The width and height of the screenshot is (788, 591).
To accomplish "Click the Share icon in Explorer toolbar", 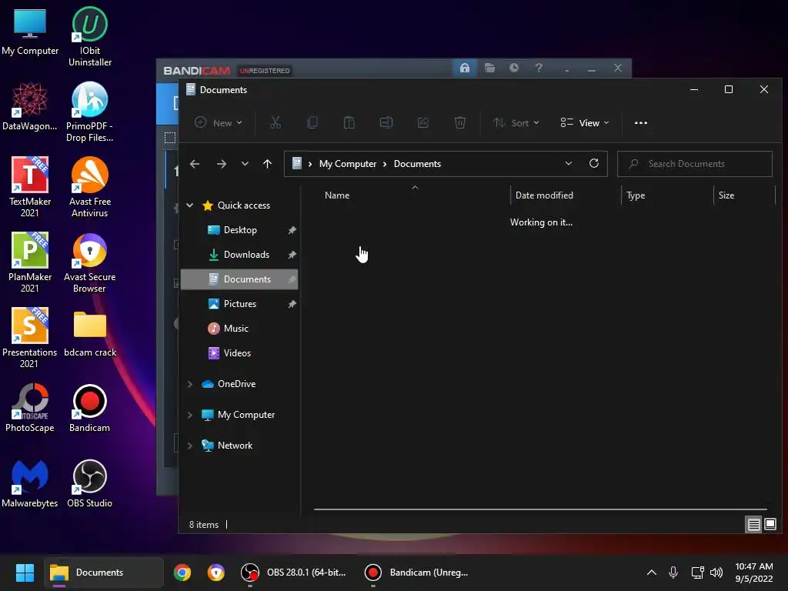I will pos(423,122).
